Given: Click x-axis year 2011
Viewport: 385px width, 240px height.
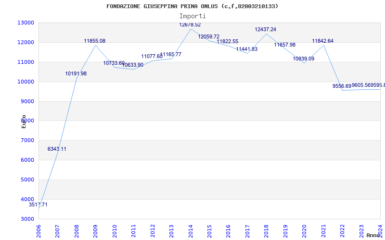Looking at the screenshot, I should tap(133, 231).
